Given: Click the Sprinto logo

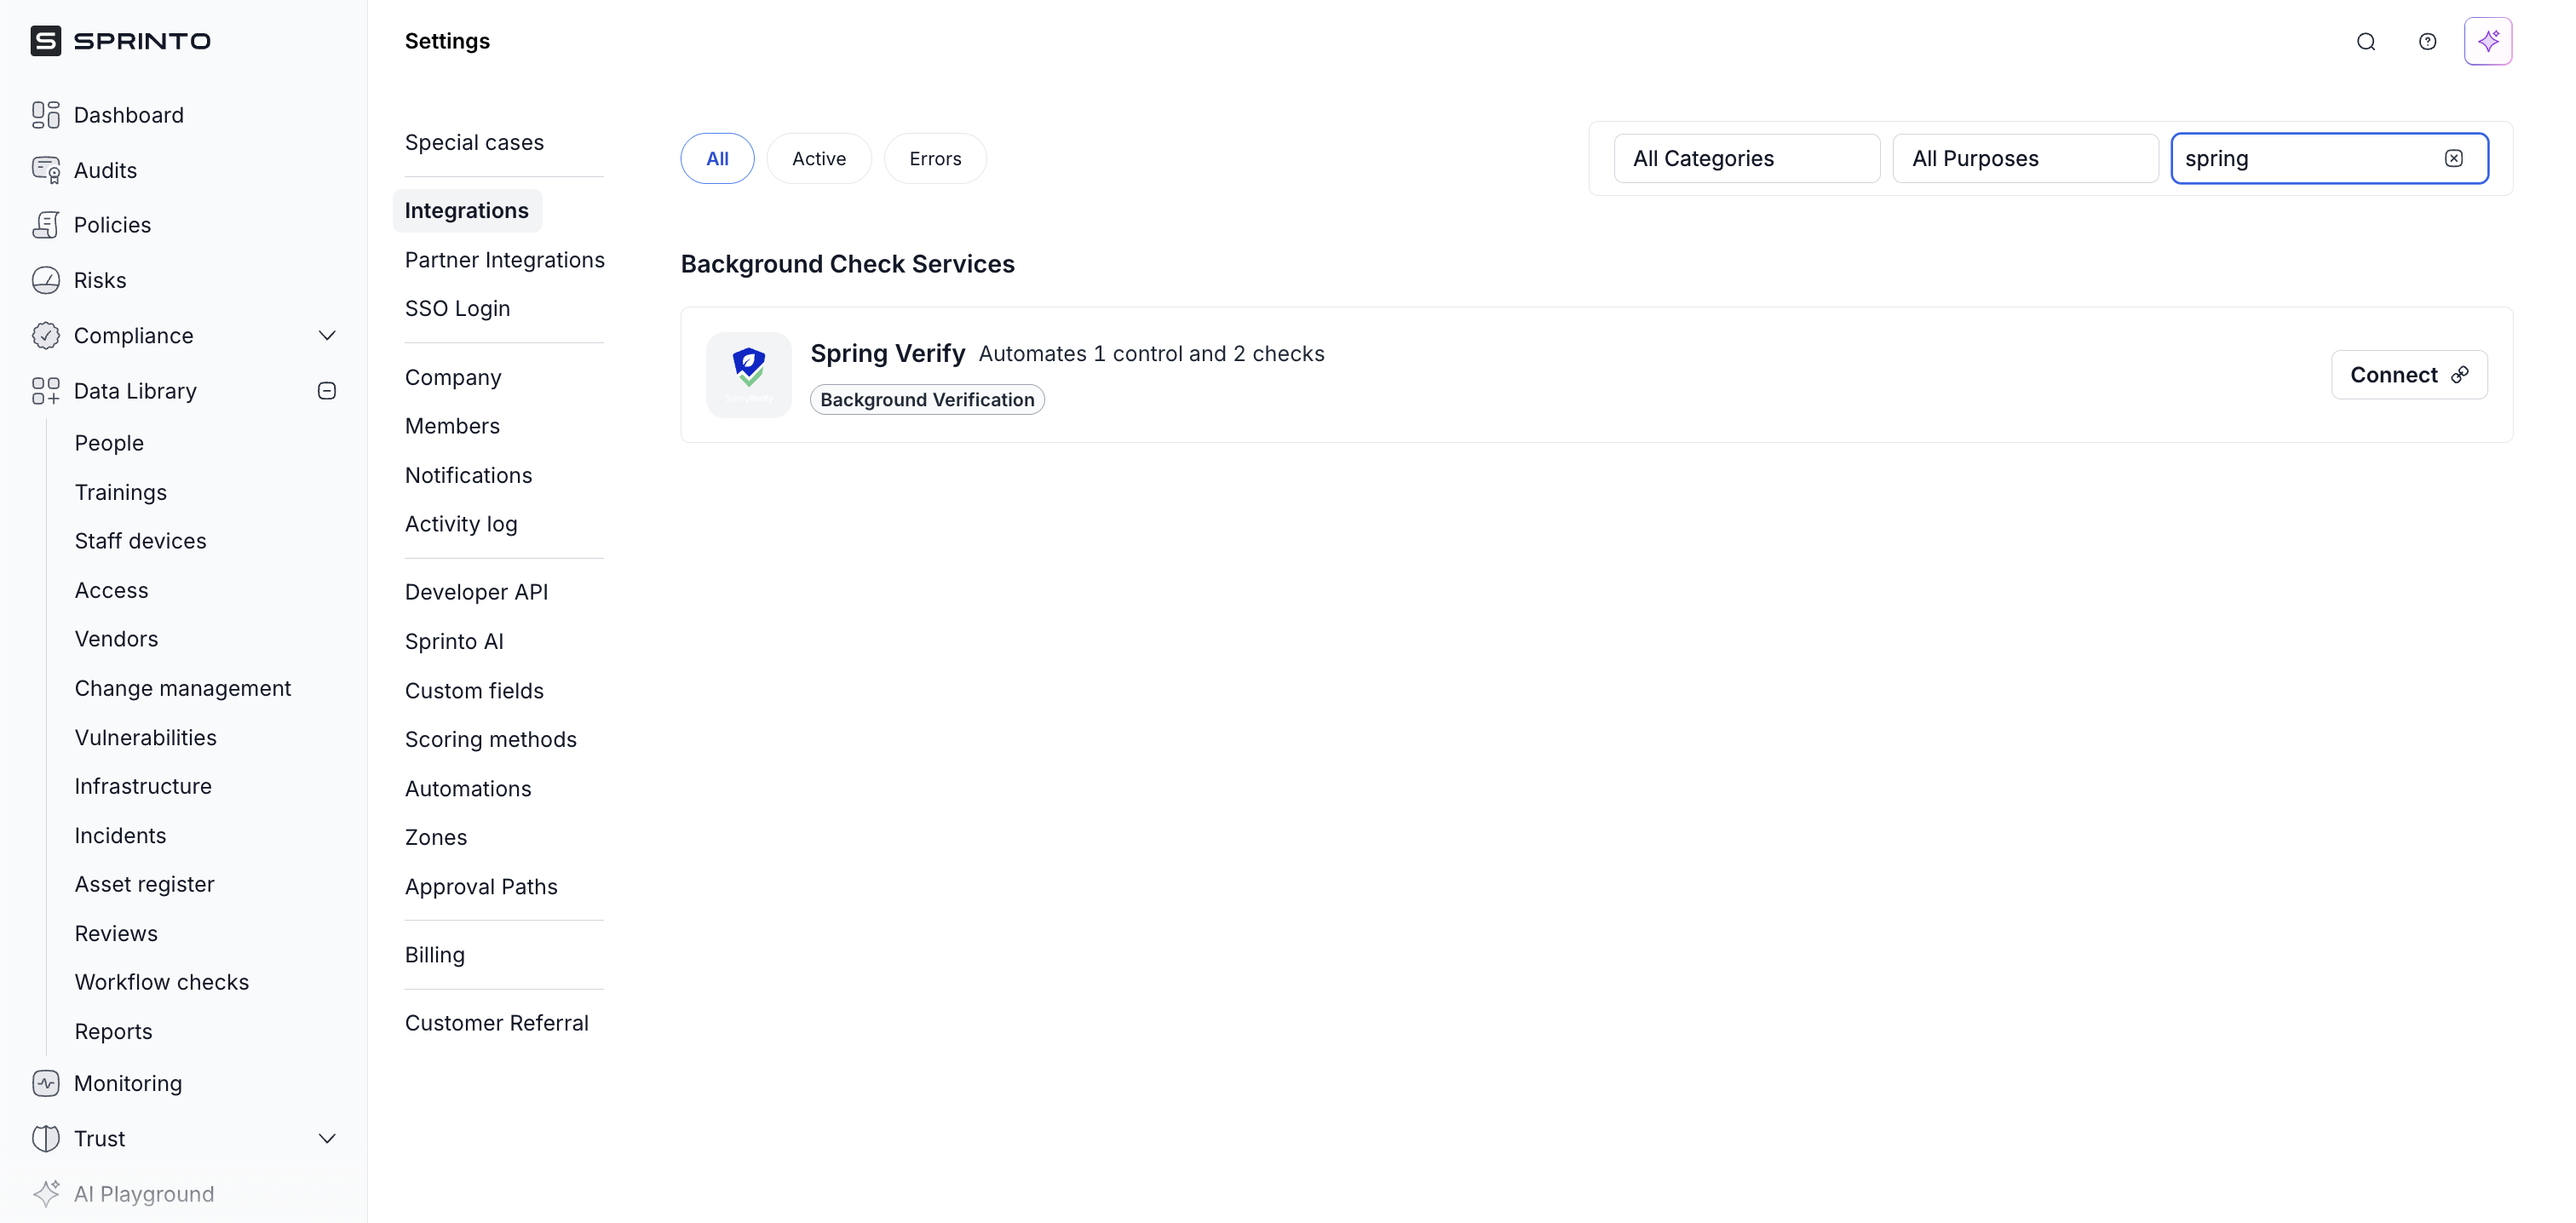Looking at the screenshot, I should pyautogui.click(x=120, y=41).
